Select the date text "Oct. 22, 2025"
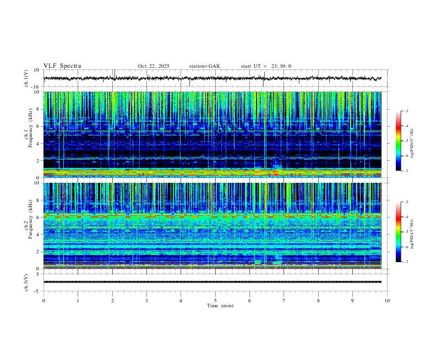Screen dimensions: 436x337 pos(154,66)
